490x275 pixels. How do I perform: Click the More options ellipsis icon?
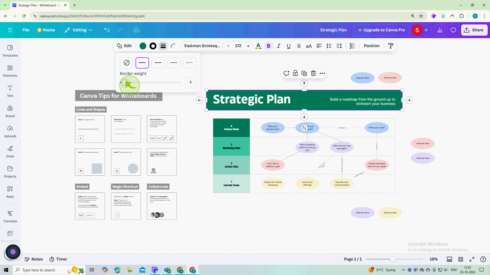pyautogui.click(x=322, y=73)
